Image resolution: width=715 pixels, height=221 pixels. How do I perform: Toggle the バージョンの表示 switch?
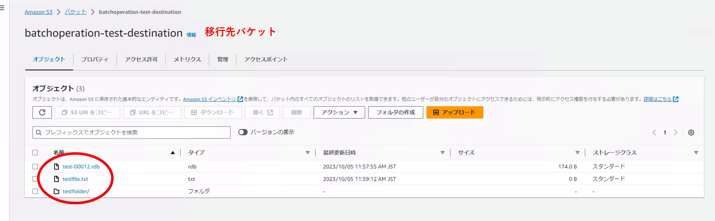point(243,132)
